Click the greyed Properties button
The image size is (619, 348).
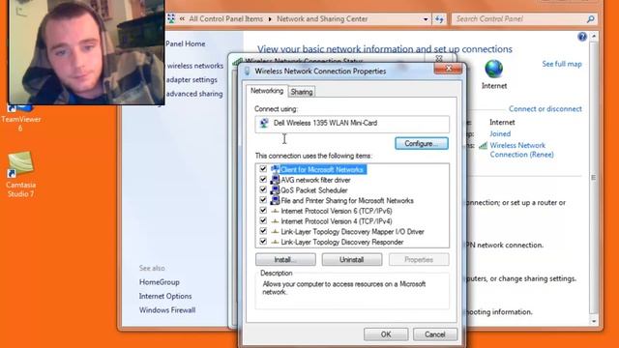pyautogui.click(x=419, y=260)
